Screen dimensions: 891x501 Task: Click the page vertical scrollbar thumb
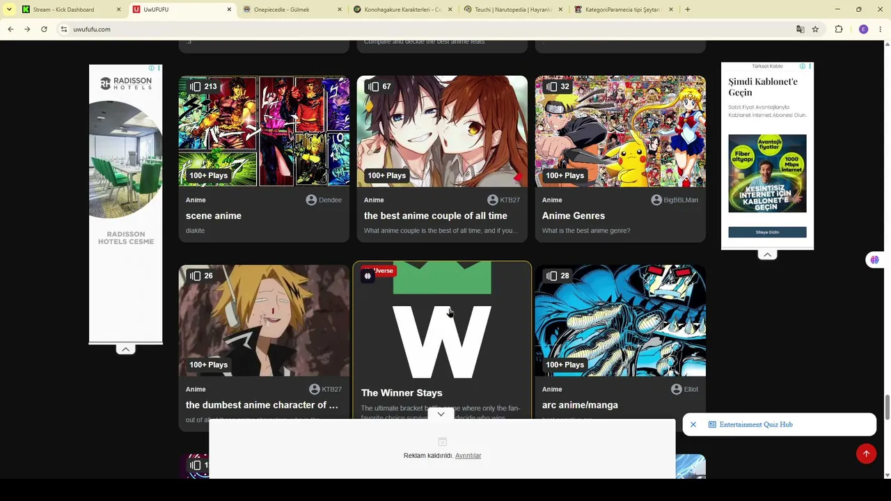click(887, 408)
